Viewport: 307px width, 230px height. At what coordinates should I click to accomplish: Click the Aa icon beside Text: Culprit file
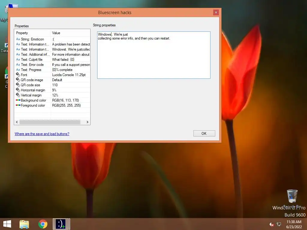tap(18, 60)
